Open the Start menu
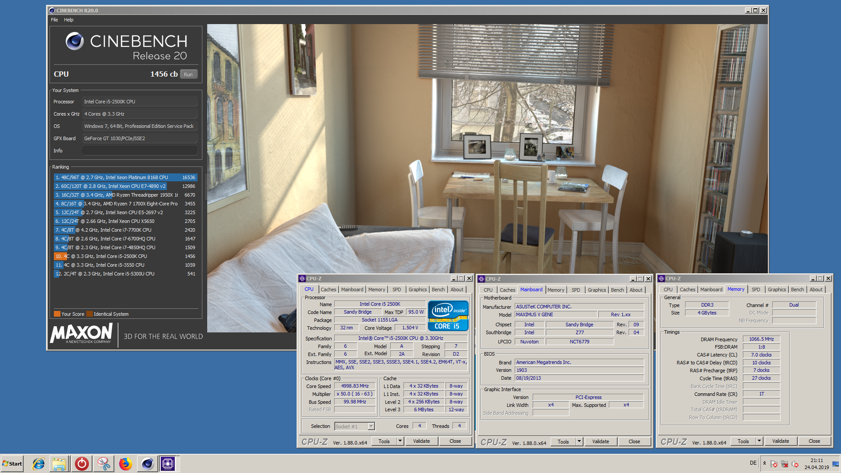The width and height of the screenshot is (841, 473). pos(12,463)
